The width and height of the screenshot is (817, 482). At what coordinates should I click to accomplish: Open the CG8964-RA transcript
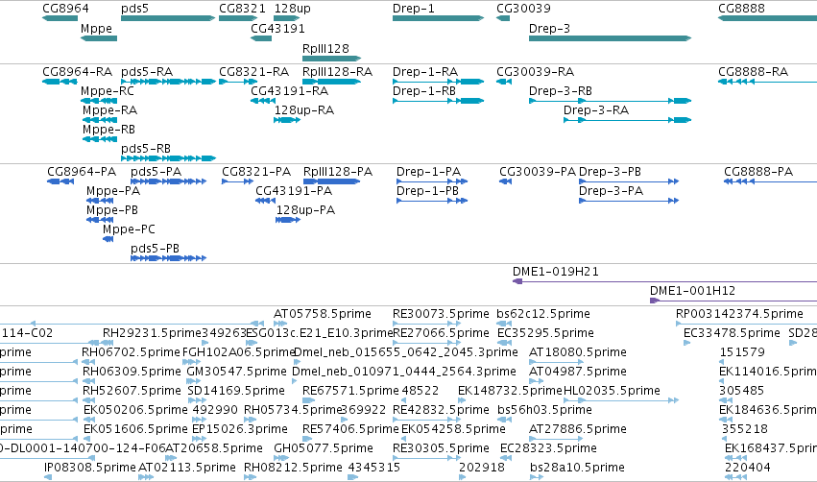click(60, 82)
